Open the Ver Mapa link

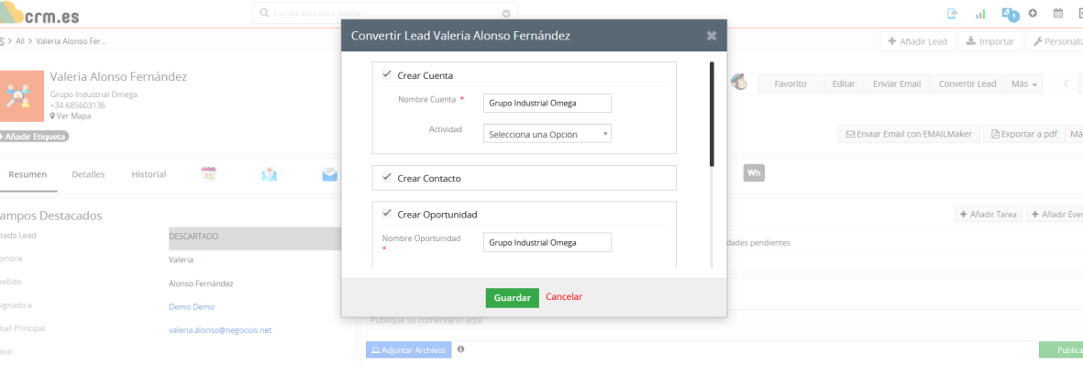coord(71,116)
